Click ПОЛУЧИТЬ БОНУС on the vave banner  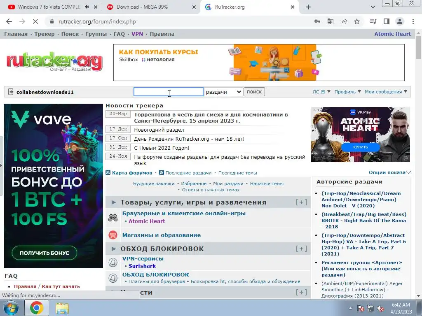[x=45, y=253]
